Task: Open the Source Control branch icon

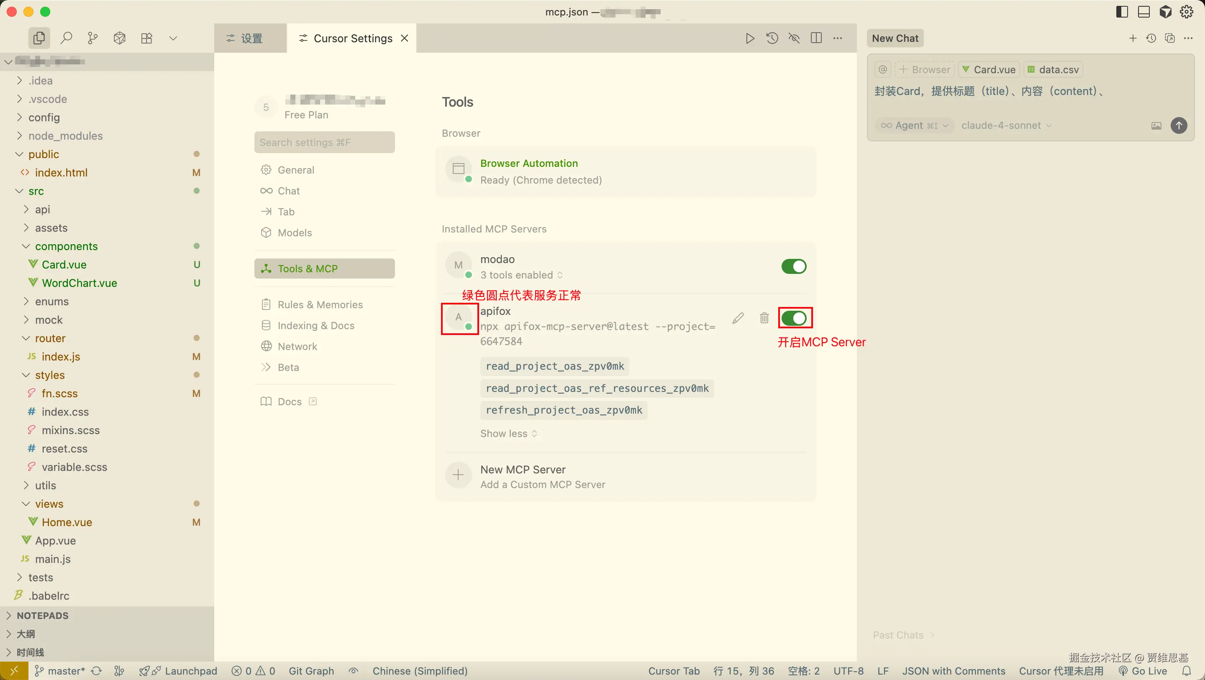Action: coord(92,38)
